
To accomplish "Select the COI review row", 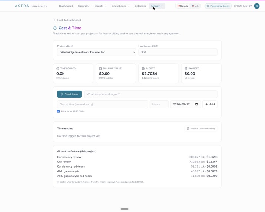I will 137,162.
